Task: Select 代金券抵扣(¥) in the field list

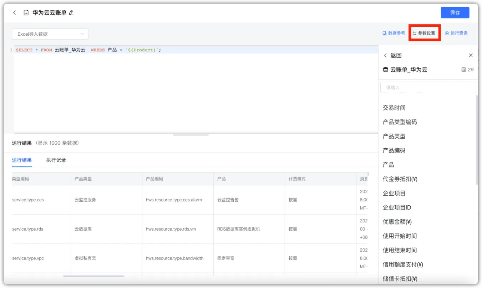Action: (400, 179)
